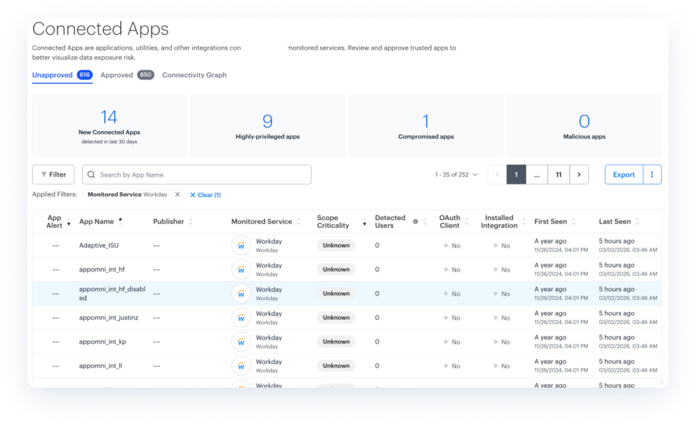Open the Connectivity Graph tab
The width and height of the screenshot is (696, 425).
click(194, 75)
